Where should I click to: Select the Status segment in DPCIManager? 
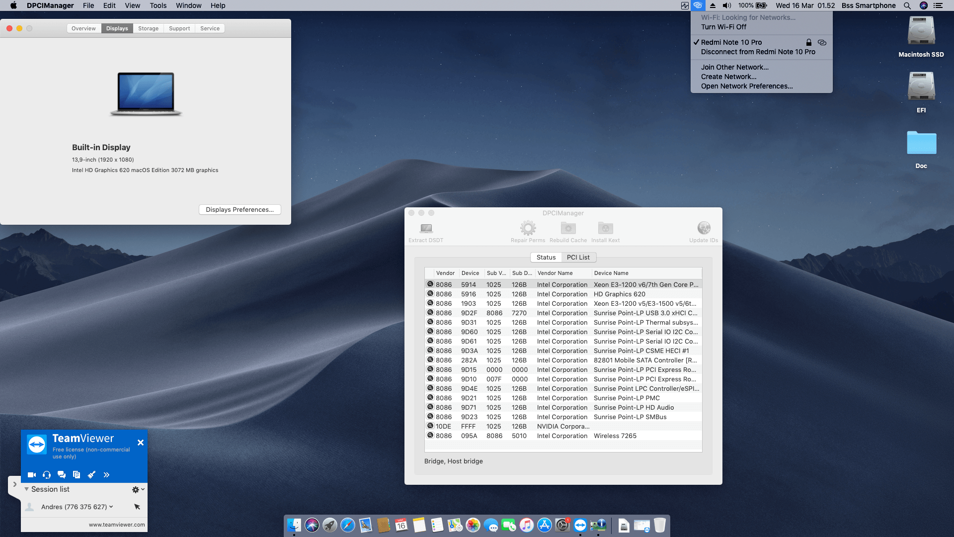pos(546,258)
